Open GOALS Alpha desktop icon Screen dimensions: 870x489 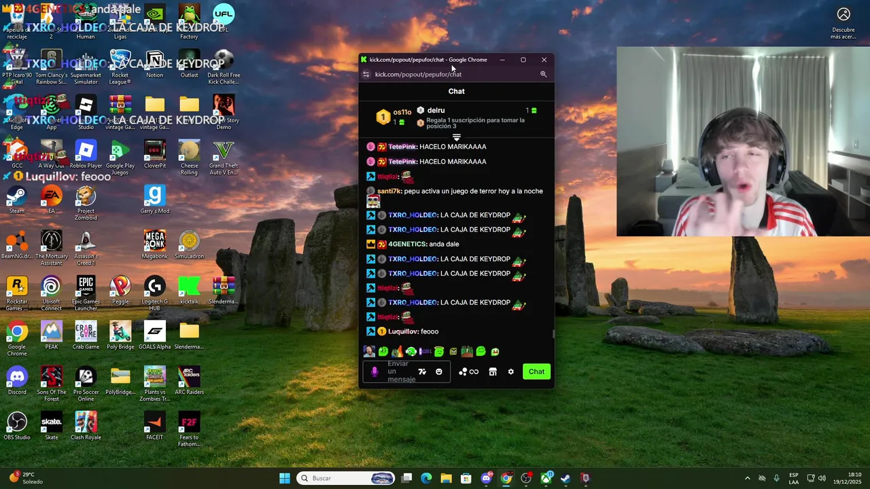[155, 336]
